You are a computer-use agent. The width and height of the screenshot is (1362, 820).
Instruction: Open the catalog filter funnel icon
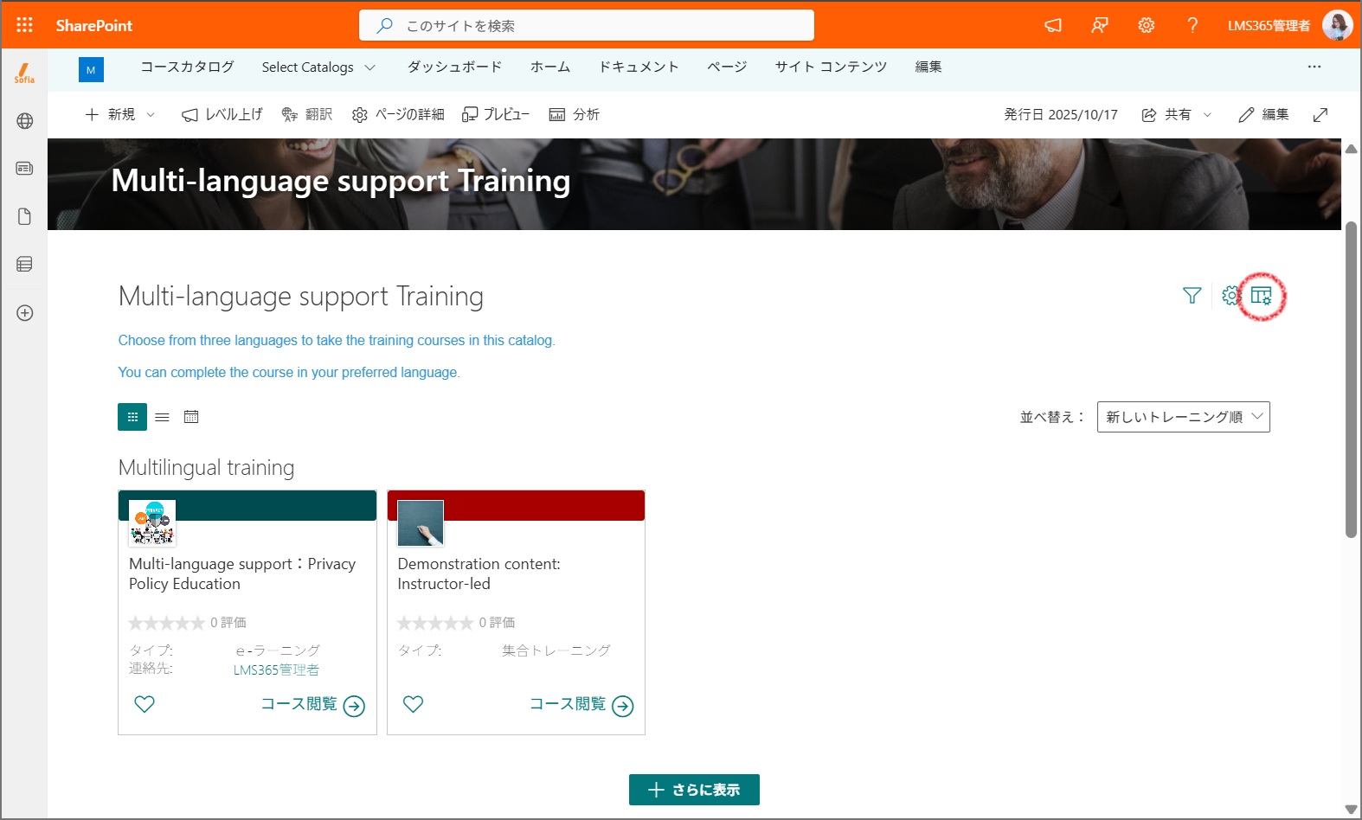coord(1192,296)
